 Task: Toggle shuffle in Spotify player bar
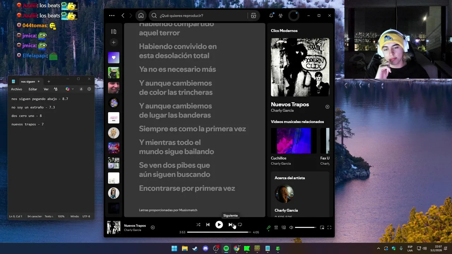pos(198,225)
